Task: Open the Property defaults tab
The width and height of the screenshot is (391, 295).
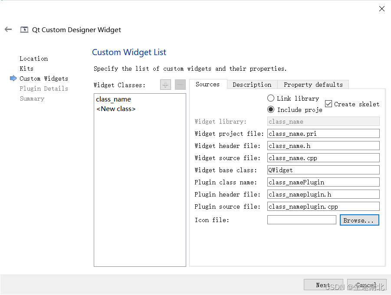Action: tap(313, 85)
